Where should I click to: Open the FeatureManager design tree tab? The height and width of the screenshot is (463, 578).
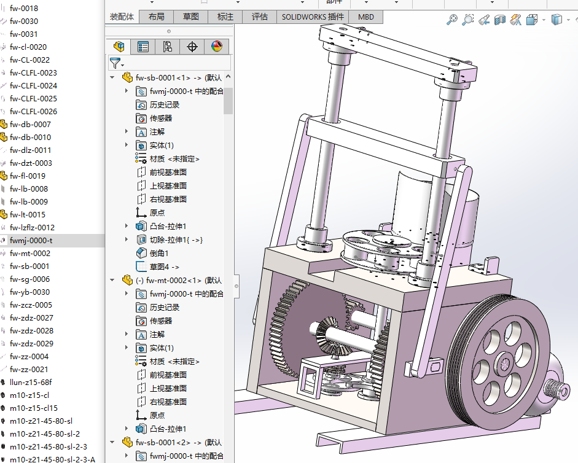point(119,47)
